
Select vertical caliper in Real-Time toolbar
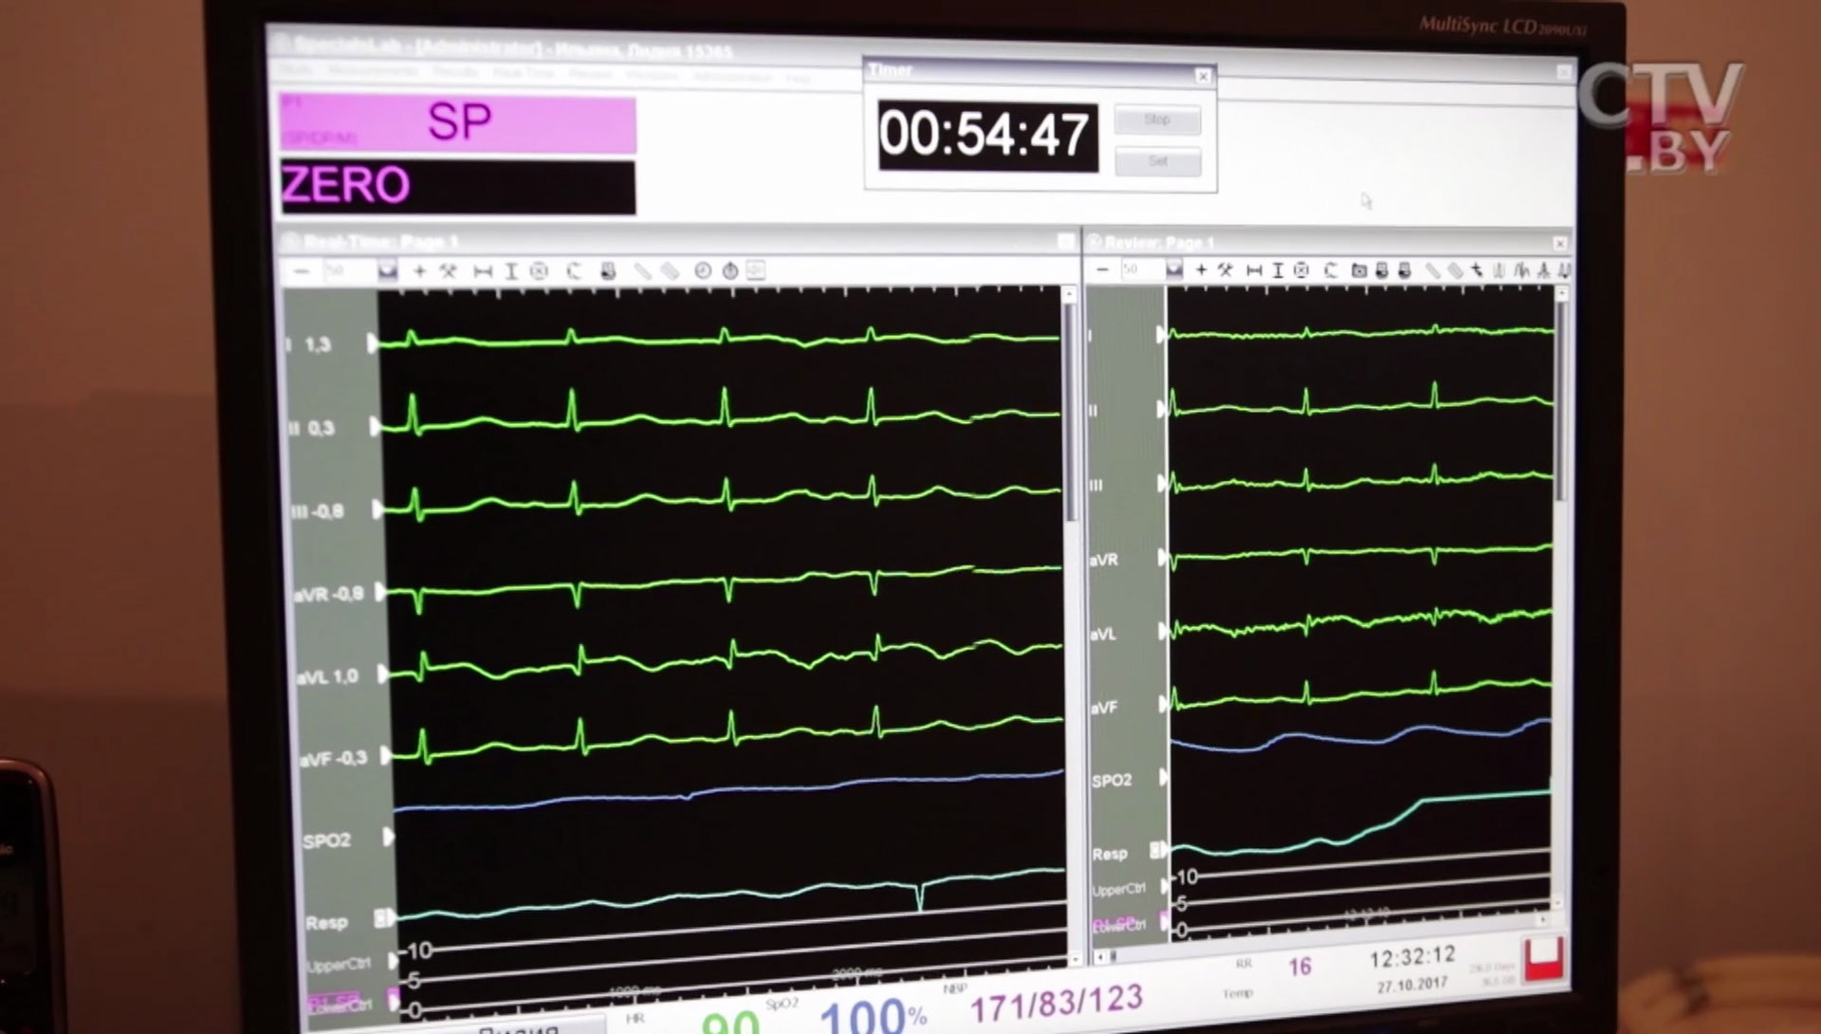pos(511,271)
